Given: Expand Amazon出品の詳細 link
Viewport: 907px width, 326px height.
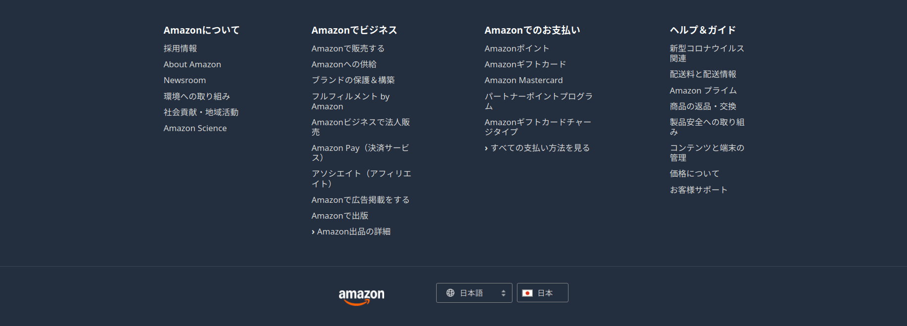Looking at the screenshot, I should [x=353, y=232].
